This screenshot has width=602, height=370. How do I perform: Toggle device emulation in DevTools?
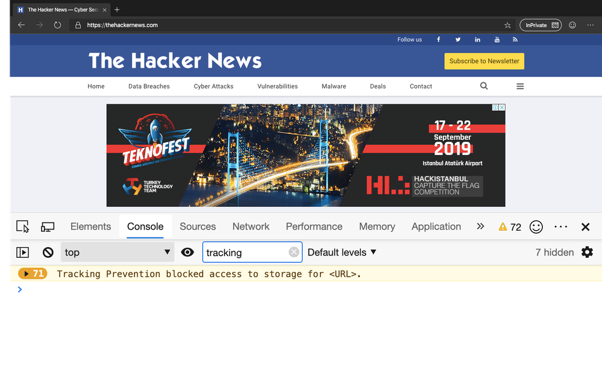48,227
